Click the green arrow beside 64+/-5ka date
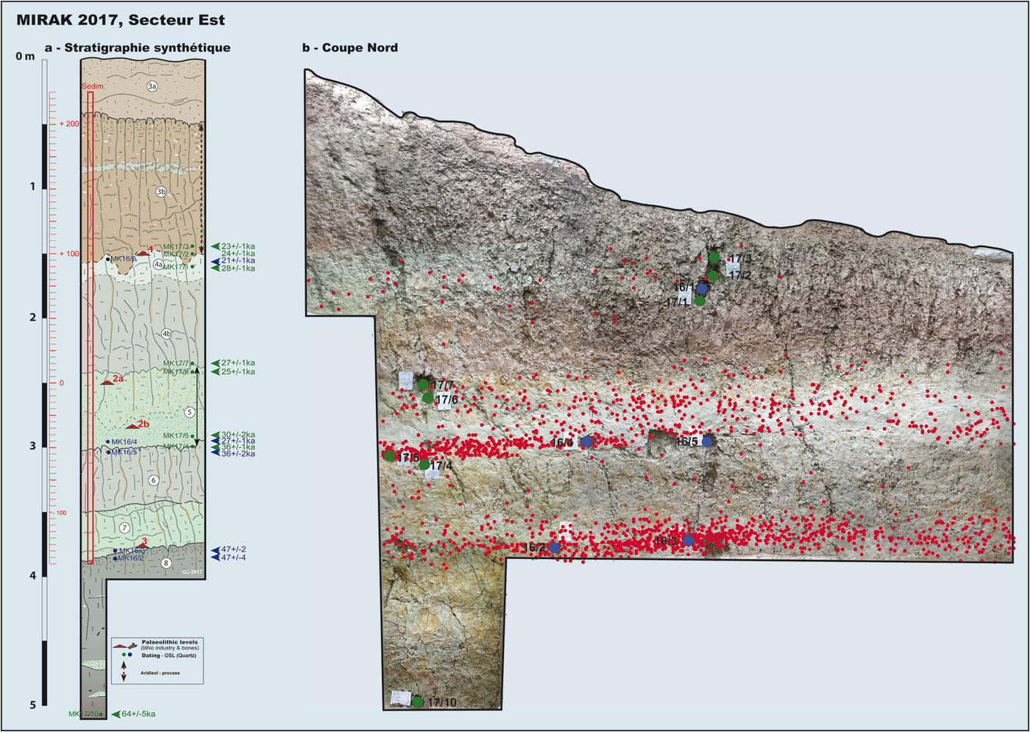 click(115, 714)
